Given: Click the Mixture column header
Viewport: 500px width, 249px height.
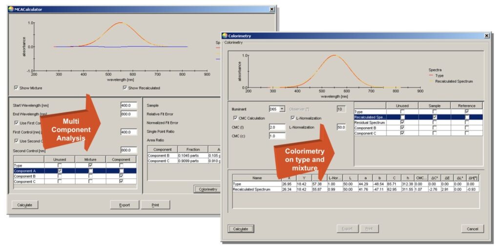Looking at the screenshot, I should (x=90, y=159).
